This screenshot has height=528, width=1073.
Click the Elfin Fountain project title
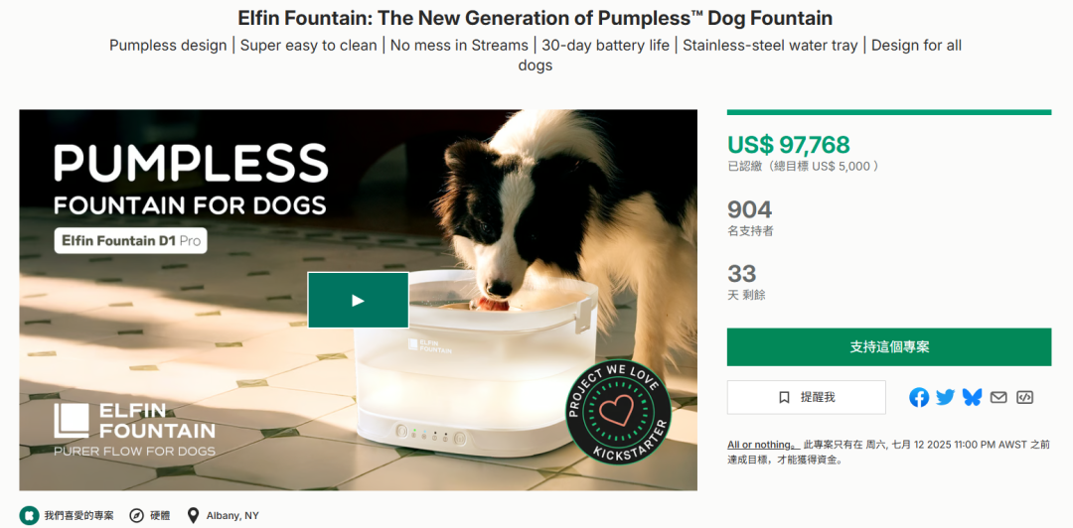coord(536,18)
